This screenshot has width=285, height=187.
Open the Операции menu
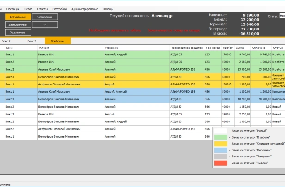coord(13,9)
